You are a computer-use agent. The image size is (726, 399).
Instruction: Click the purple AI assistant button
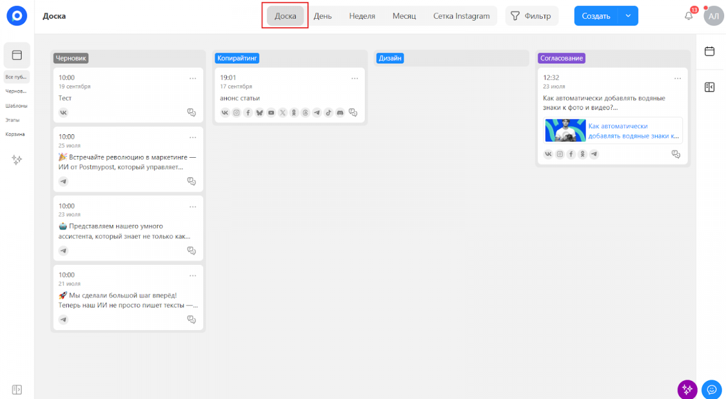[686, 388]
